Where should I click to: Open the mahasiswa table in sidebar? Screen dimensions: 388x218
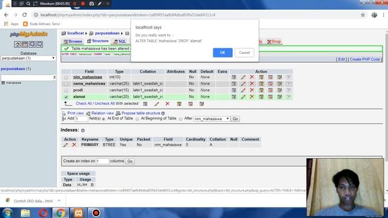pyautogui.click(x=13, y=83)
